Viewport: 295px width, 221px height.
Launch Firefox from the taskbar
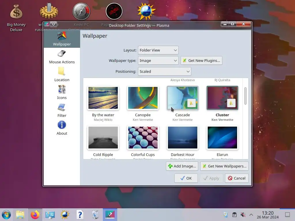point(35,215)
